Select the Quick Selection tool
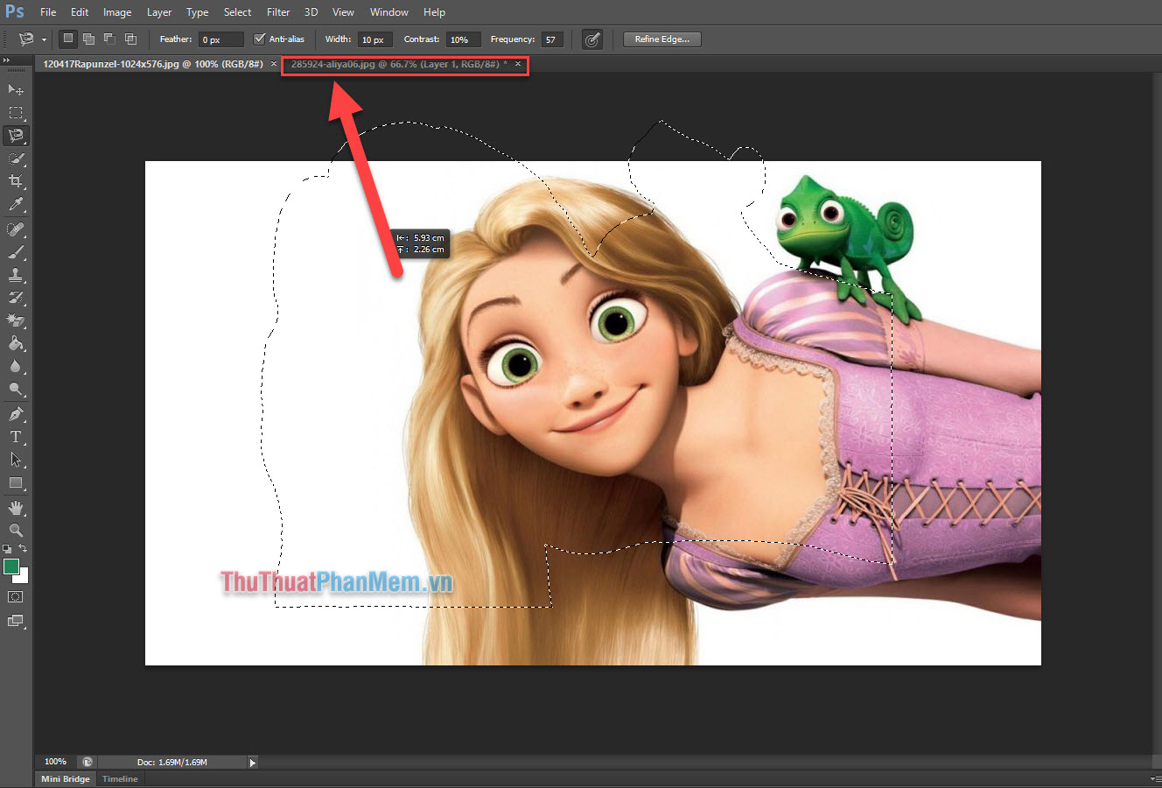1162x788 pixels. coord(16,158)
